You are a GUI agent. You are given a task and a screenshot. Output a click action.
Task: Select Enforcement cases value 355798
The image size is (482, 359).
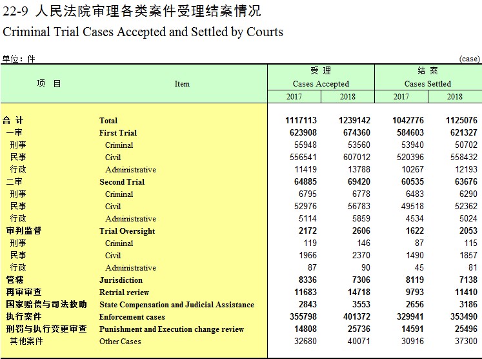pos(303,316)
